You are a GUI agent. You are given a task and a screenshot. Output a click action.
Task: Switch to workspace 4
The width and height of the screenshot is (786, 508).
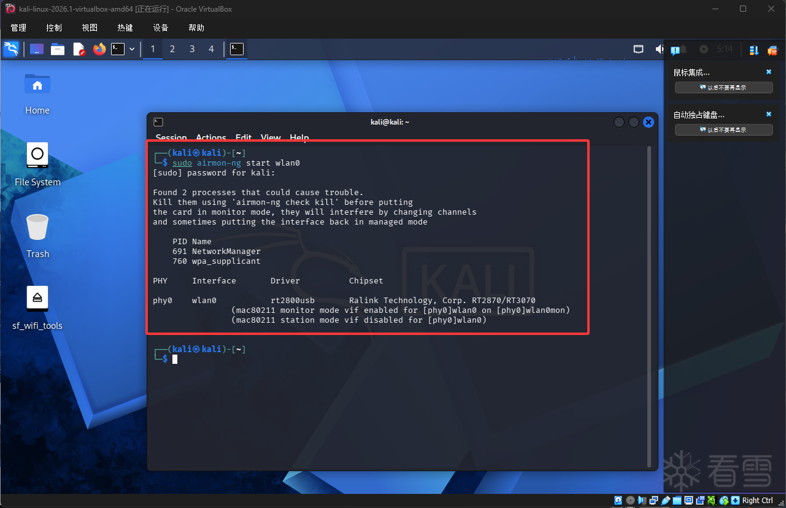click(212, 49)
